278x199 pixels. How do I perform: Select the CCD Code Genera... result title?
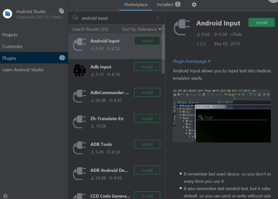(x=110, y=196)
